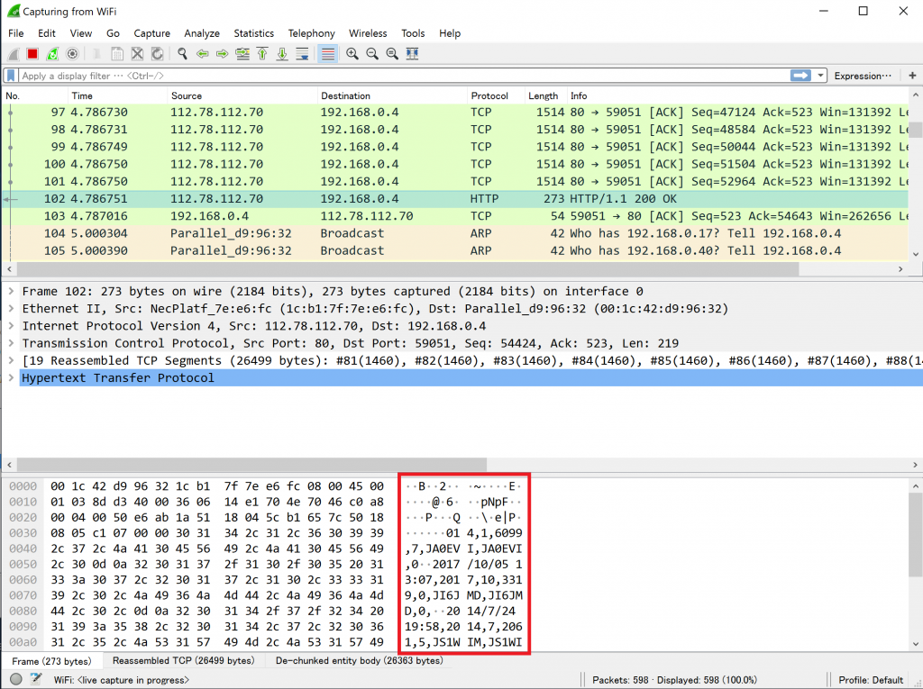
Task: Click the hex pane vertical scrollbar thumb
Action: click(916, 534)
